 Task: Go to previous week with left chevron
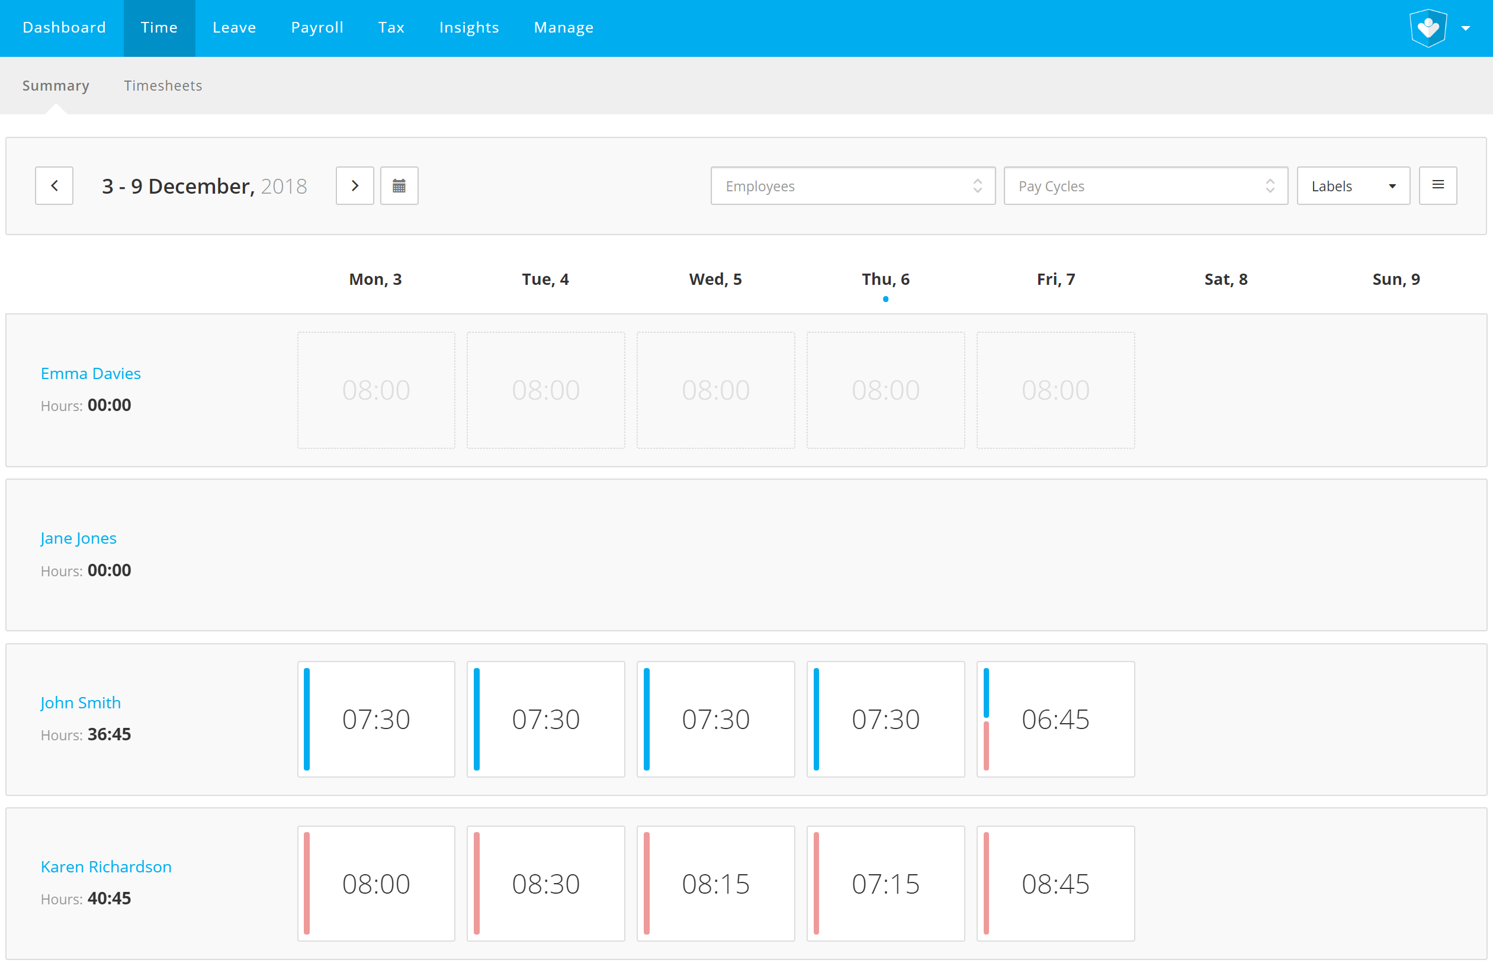(54, 186)
